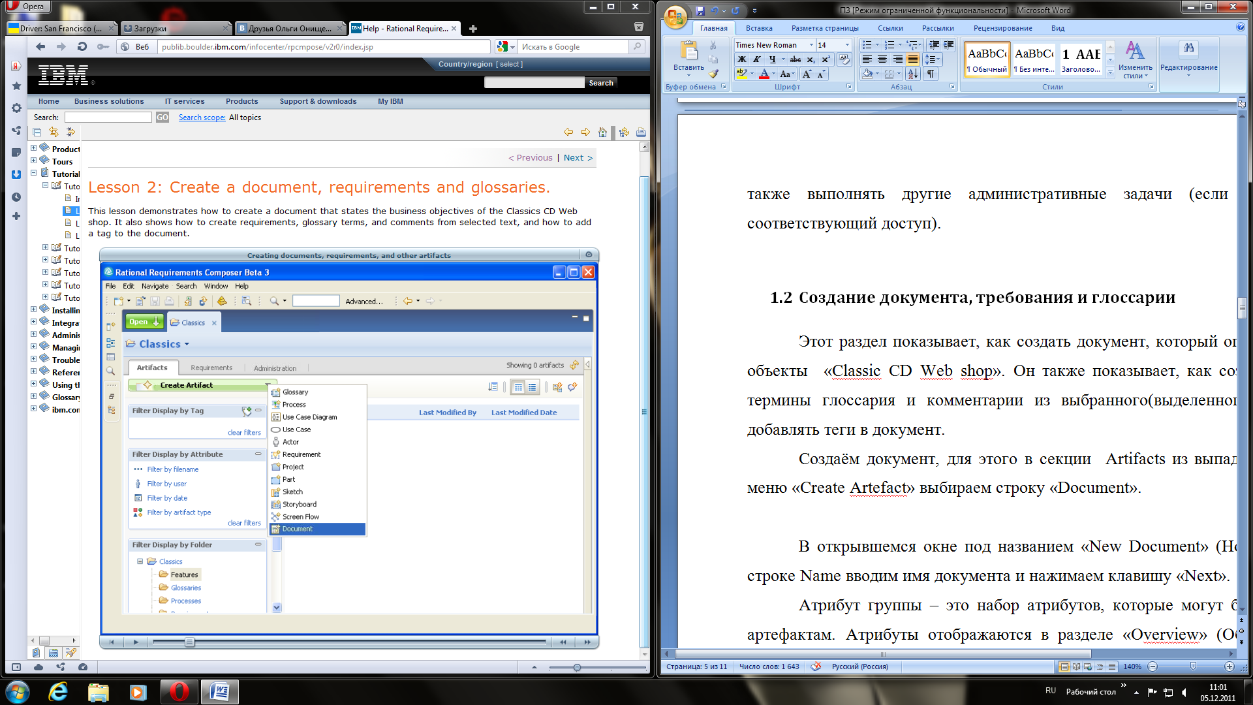Click the Opera back arrow button
Image resolution: width=1253 pixels, height=705 pixels.
point(40,46)
